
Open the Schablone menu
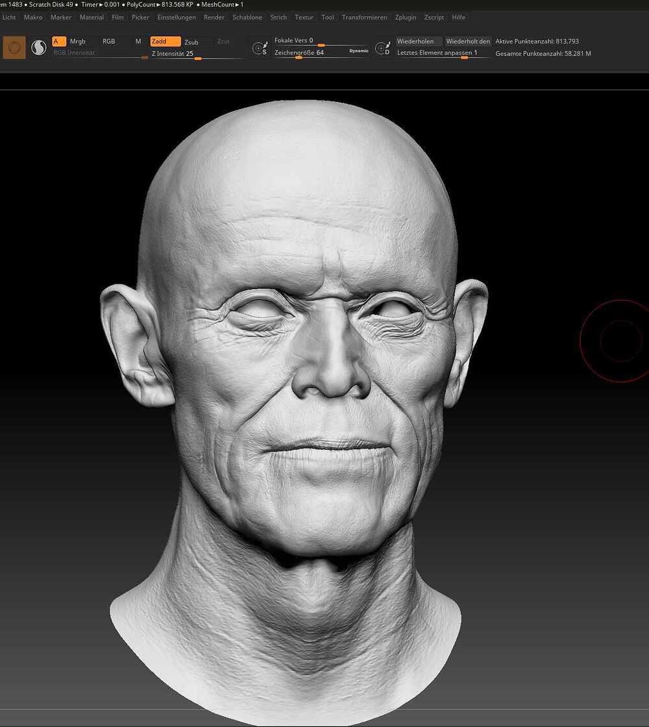click(247, 17)
